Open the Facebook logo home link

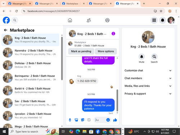[6, 20]
